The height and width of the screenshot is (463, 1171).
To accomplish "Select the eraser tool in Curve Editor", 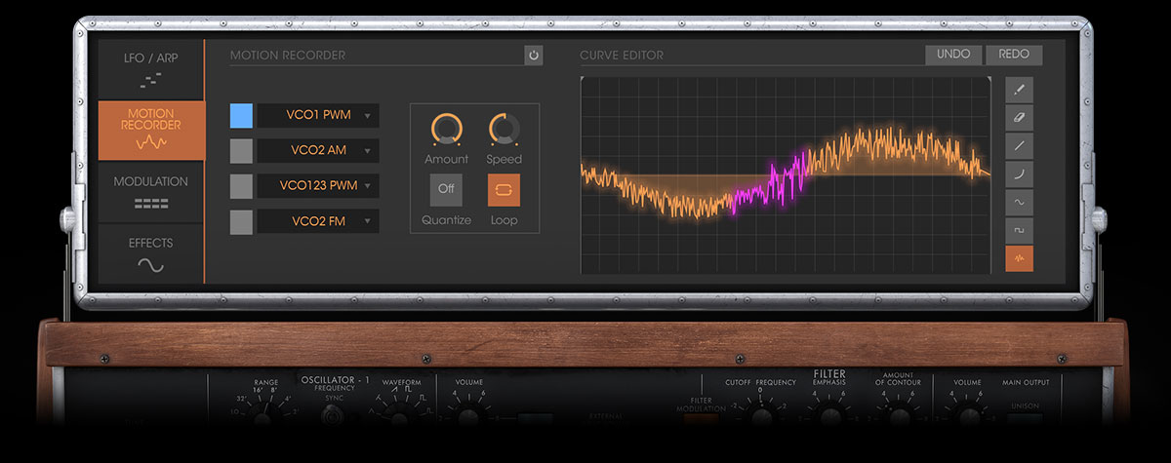I will [x=1019, y=118].
